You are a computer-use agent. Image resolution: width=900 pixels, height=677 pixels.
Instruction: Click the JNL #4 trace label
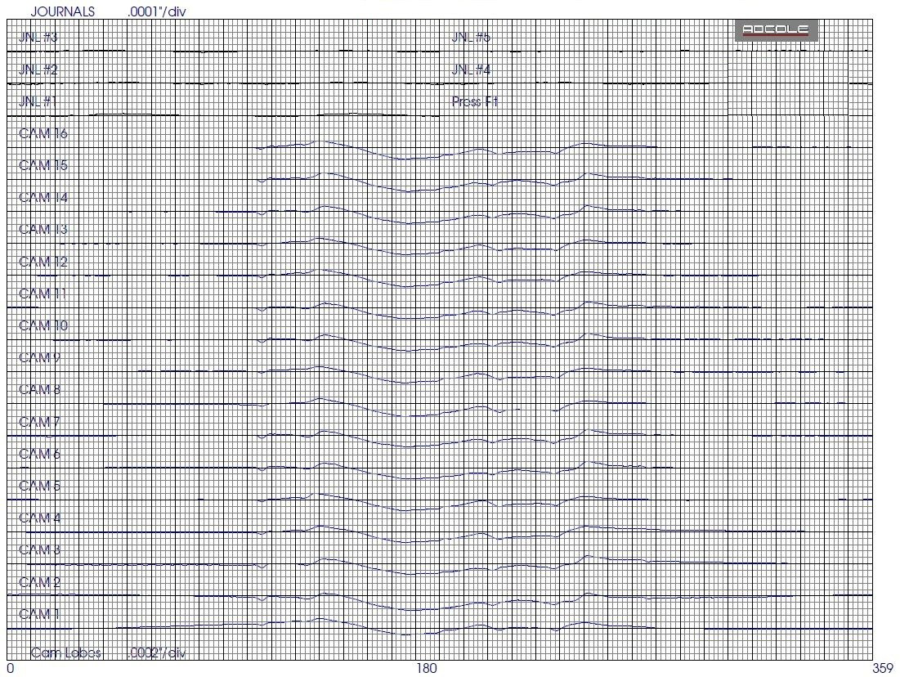coord(471,69)
